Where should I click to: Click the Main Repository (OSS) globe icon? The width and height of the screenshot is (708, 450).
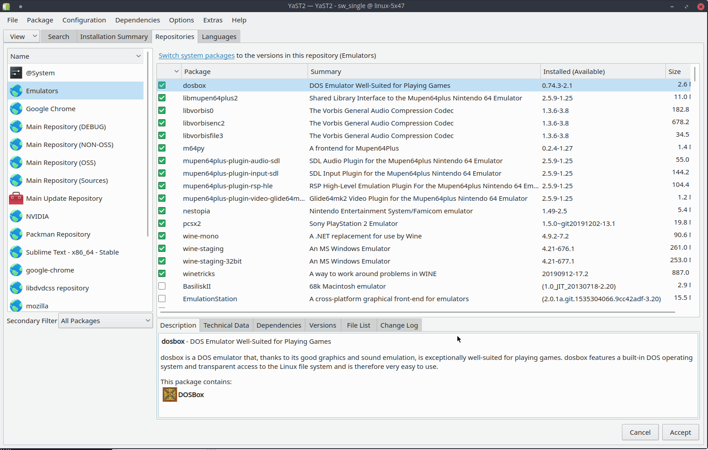[x=16, y=162]
